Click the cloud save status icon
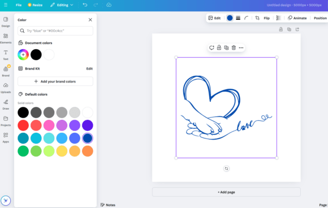Image resolution: width=328 pixels, height=208 pixels. (109, 5)
